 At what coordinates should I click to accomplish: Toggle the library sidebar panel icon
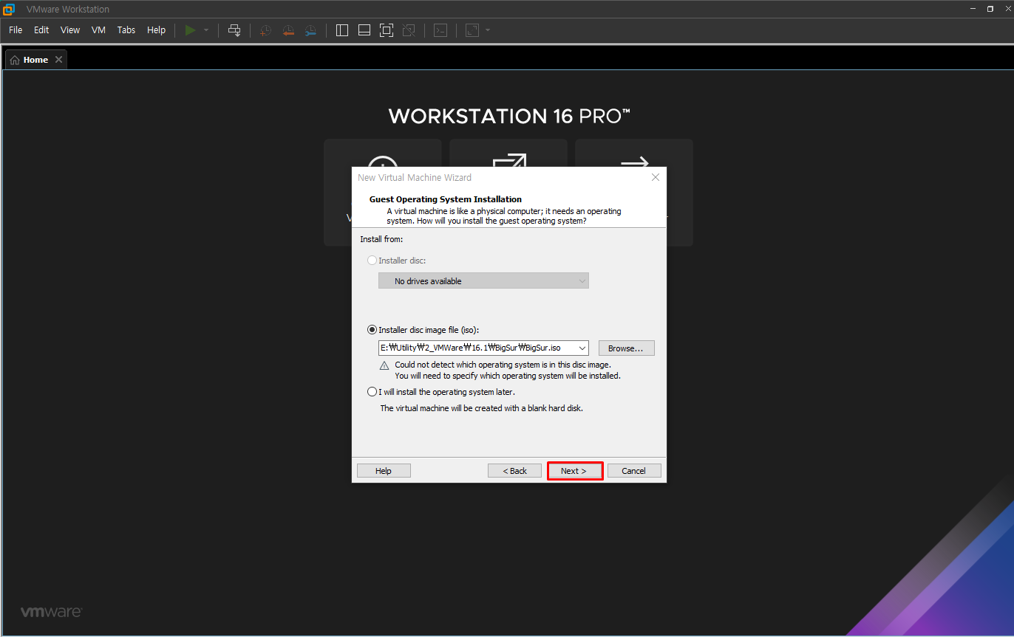(x=342, y=30)
